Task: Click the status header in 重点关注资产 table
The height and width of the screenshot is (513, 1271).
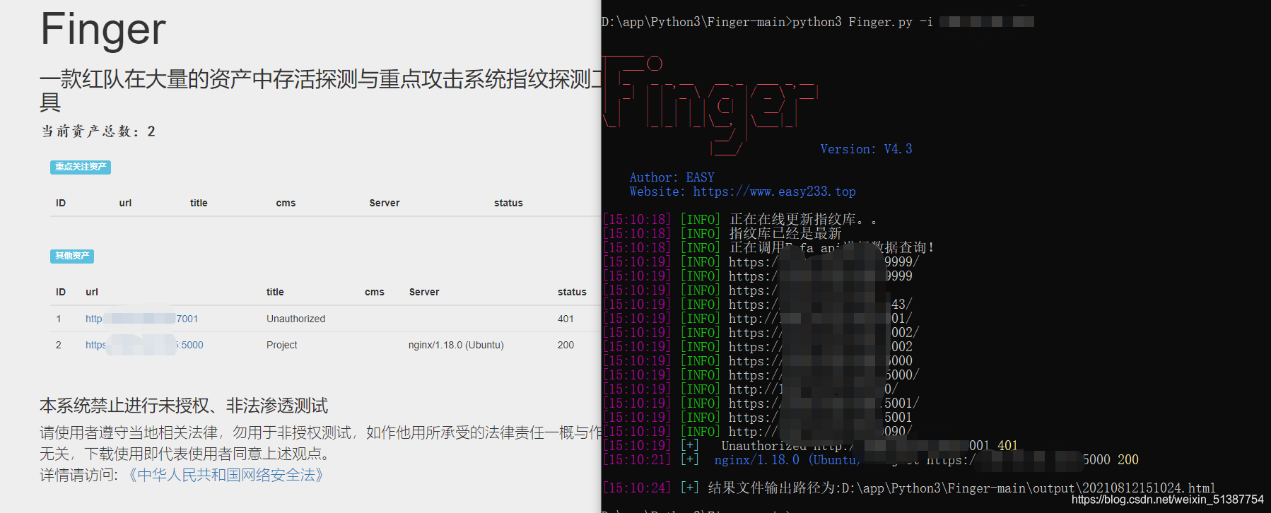Action: coord(508,203)
